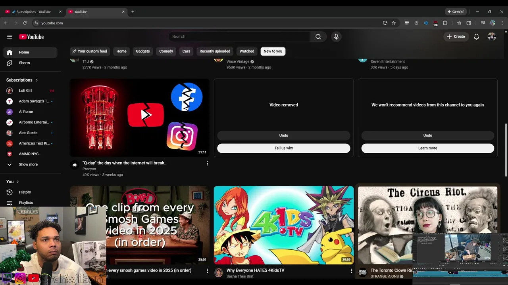Click the search magnifier button
Screen dimensions: 508x285
tap(318, 37)
